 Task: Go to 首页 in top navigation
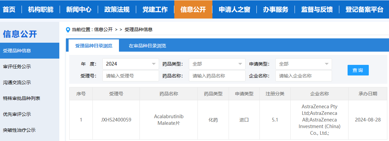9,10
